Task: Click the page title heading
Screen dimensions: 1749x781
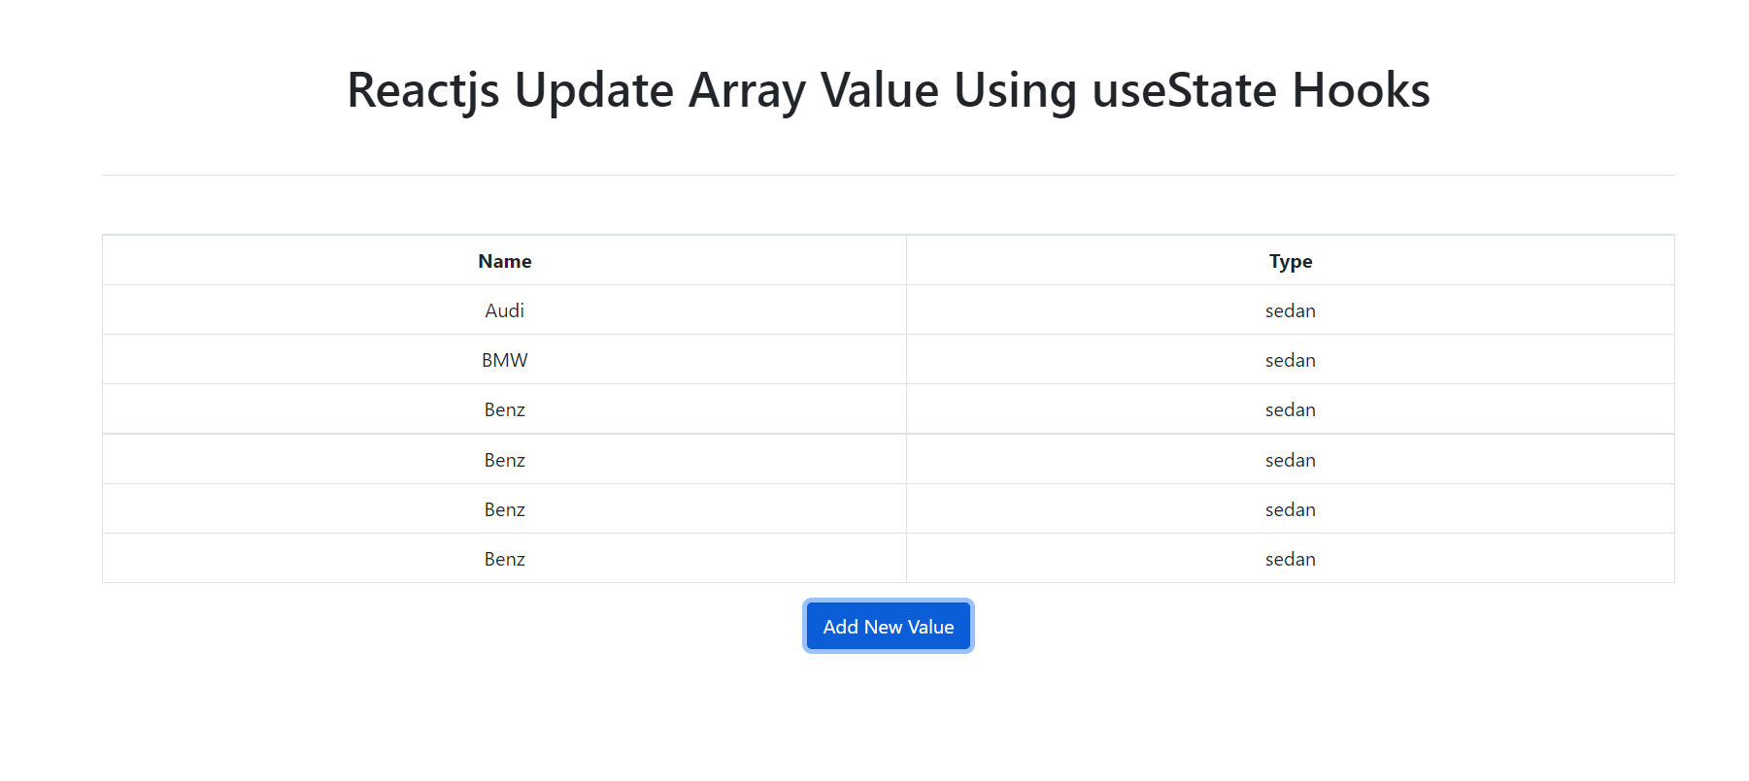Action: 887,89
